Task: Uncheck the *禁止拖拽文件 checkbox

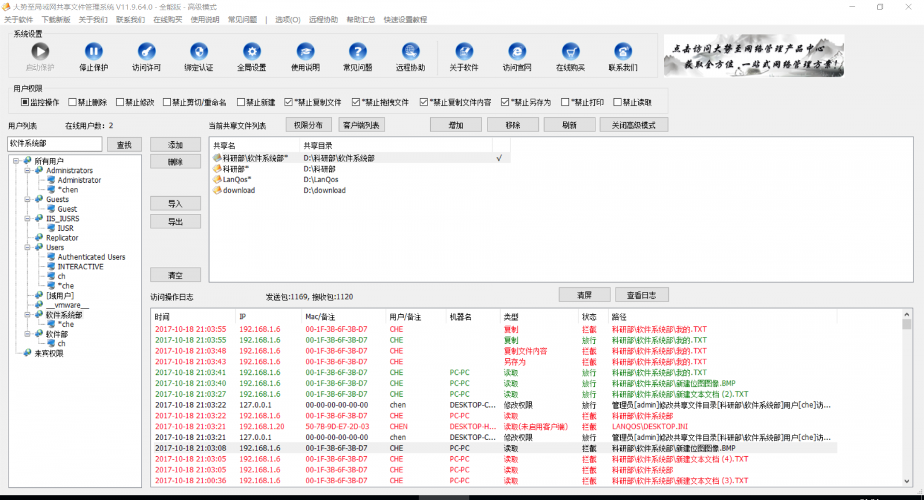Action: [356, 102]
